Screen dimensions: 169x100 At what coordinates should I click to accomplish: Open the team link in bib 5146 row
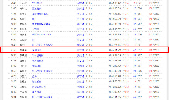[37, 8]
